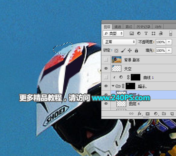Click the 天空 layer thumbnail
This screenshot has height=156, width=176.
coord(117,68)
